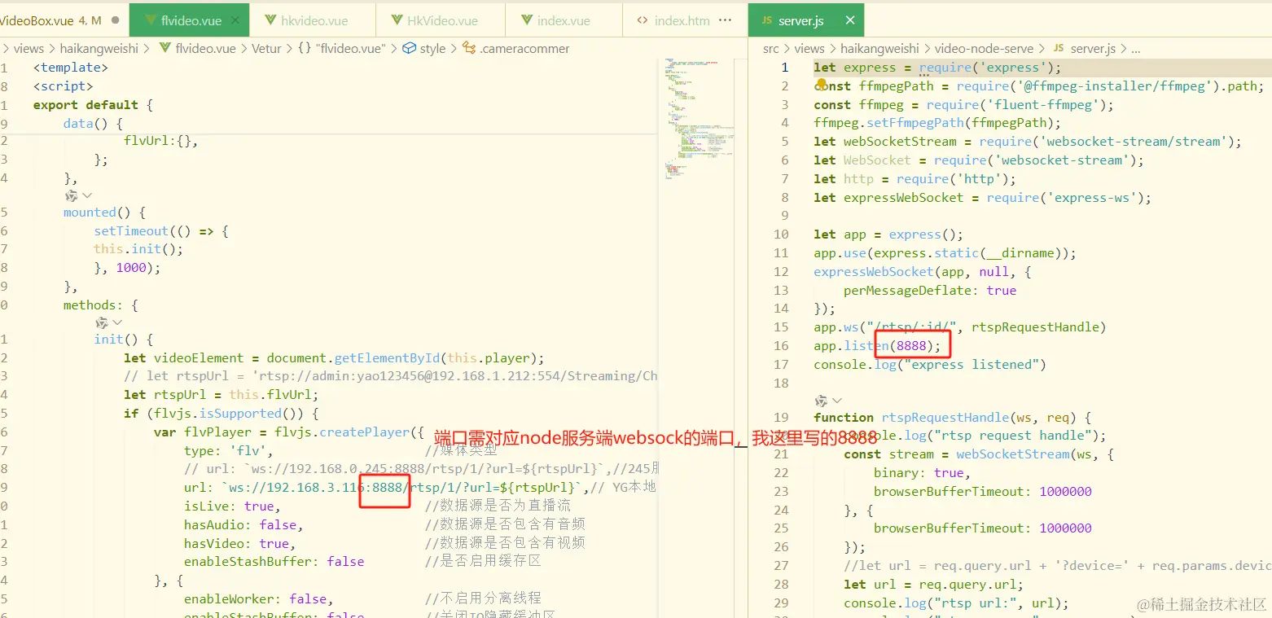Click the 'methods: {' line
This screenshot has height=618, width=1272.
(101, 305)
